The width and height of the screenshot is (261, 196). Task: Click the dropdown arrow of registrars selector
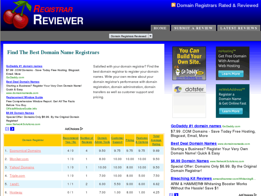point(150,36)
